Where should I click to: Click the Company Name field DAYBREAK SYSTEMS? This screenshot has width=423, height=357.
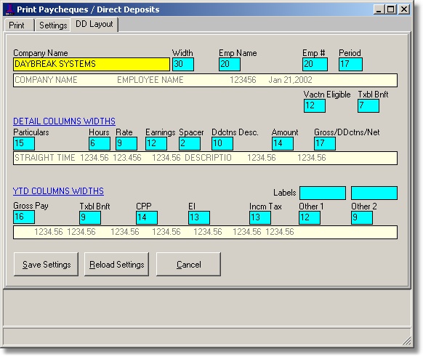point(92,64)
